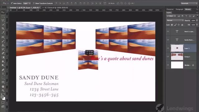Filter layers by type layer icon
Viewport: 199px width, 112px height.
click(186, 16)
